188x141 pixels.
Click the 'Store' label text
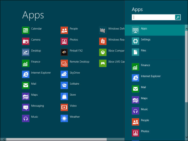[x=73, y=95]
